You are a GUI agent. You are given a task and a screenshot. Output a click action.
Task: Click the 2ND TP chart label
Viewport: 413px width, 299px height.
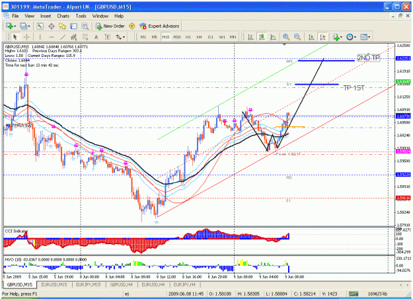pyautogui.click(x=369, y=58)
